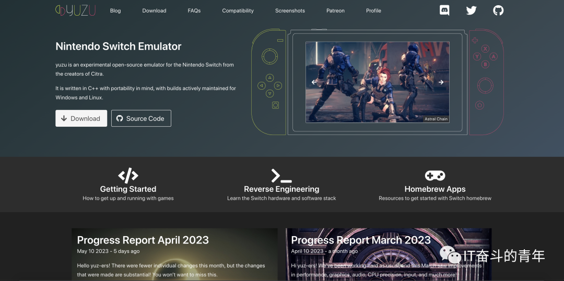Click the Source Code button

(141, 118)
